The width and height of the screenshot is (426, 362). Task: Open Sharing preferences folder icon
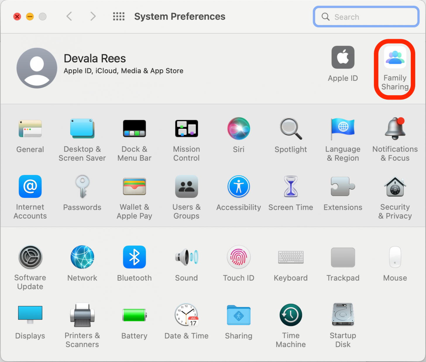[x=238, y=315]
